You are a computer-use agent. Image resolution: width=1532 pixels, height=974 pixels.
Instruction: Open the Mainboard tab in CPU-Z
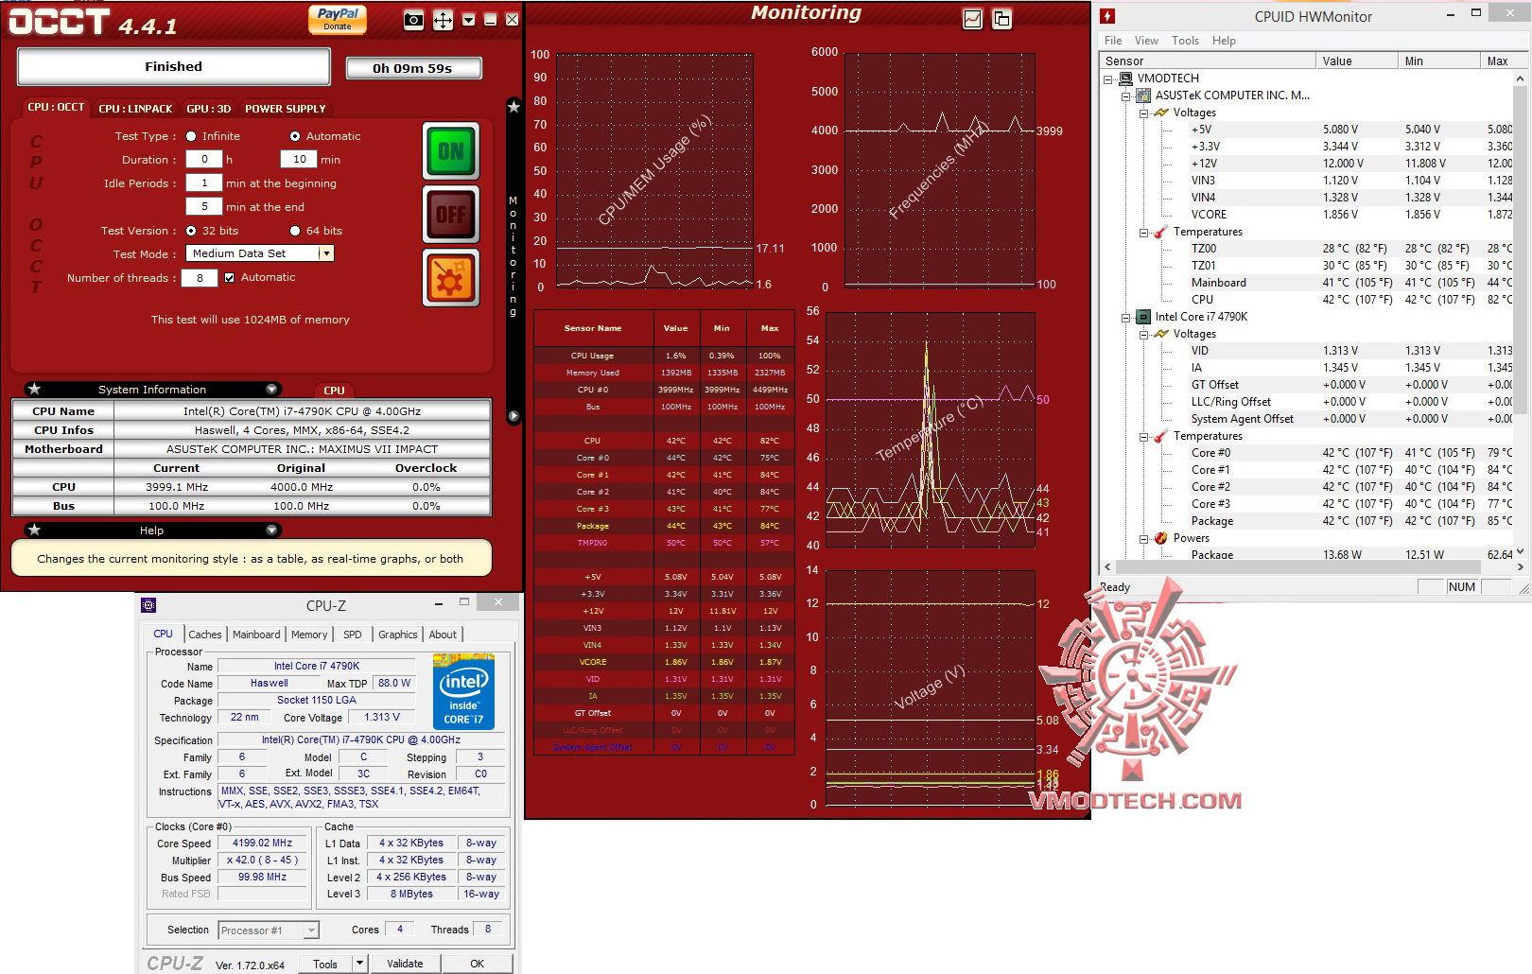pyautogui.click(x=256, y=635)
